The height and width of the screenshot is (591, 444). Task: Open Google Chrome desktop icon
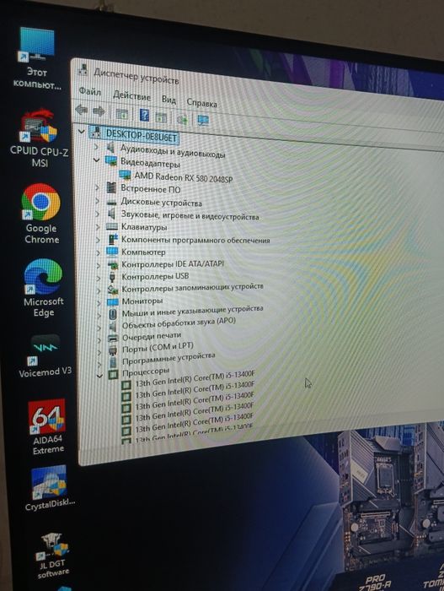pyautogui.click(x=41, y=214)
